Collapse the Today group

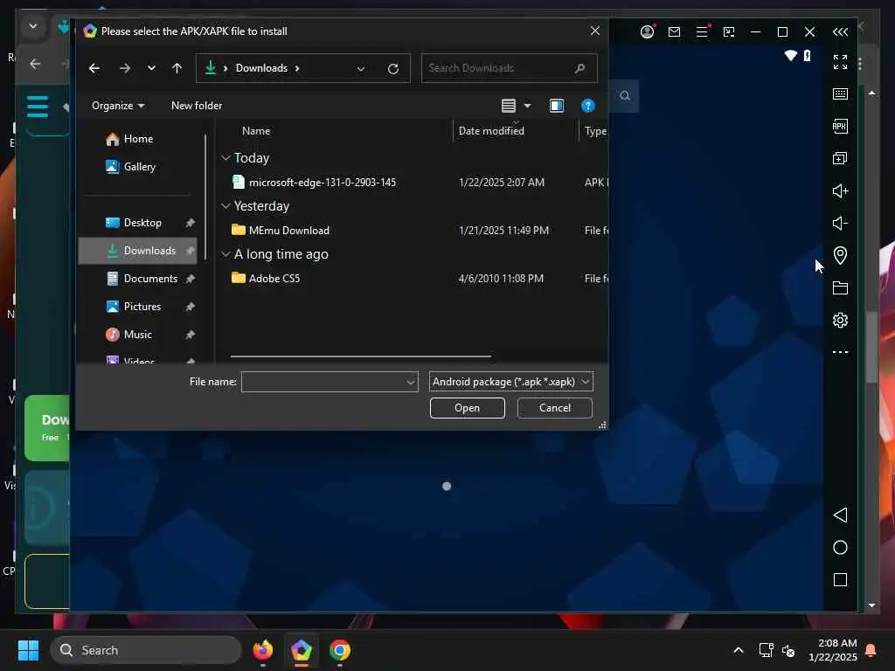point(225,157)
